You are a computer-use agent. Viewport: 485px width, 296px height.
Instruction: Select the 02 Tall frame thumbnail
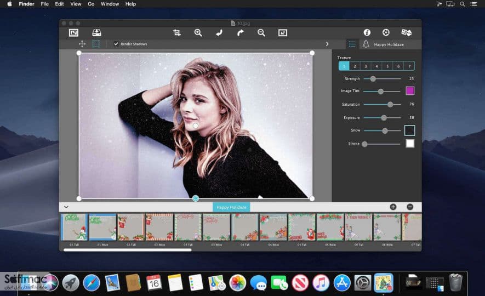coord(131,227)
